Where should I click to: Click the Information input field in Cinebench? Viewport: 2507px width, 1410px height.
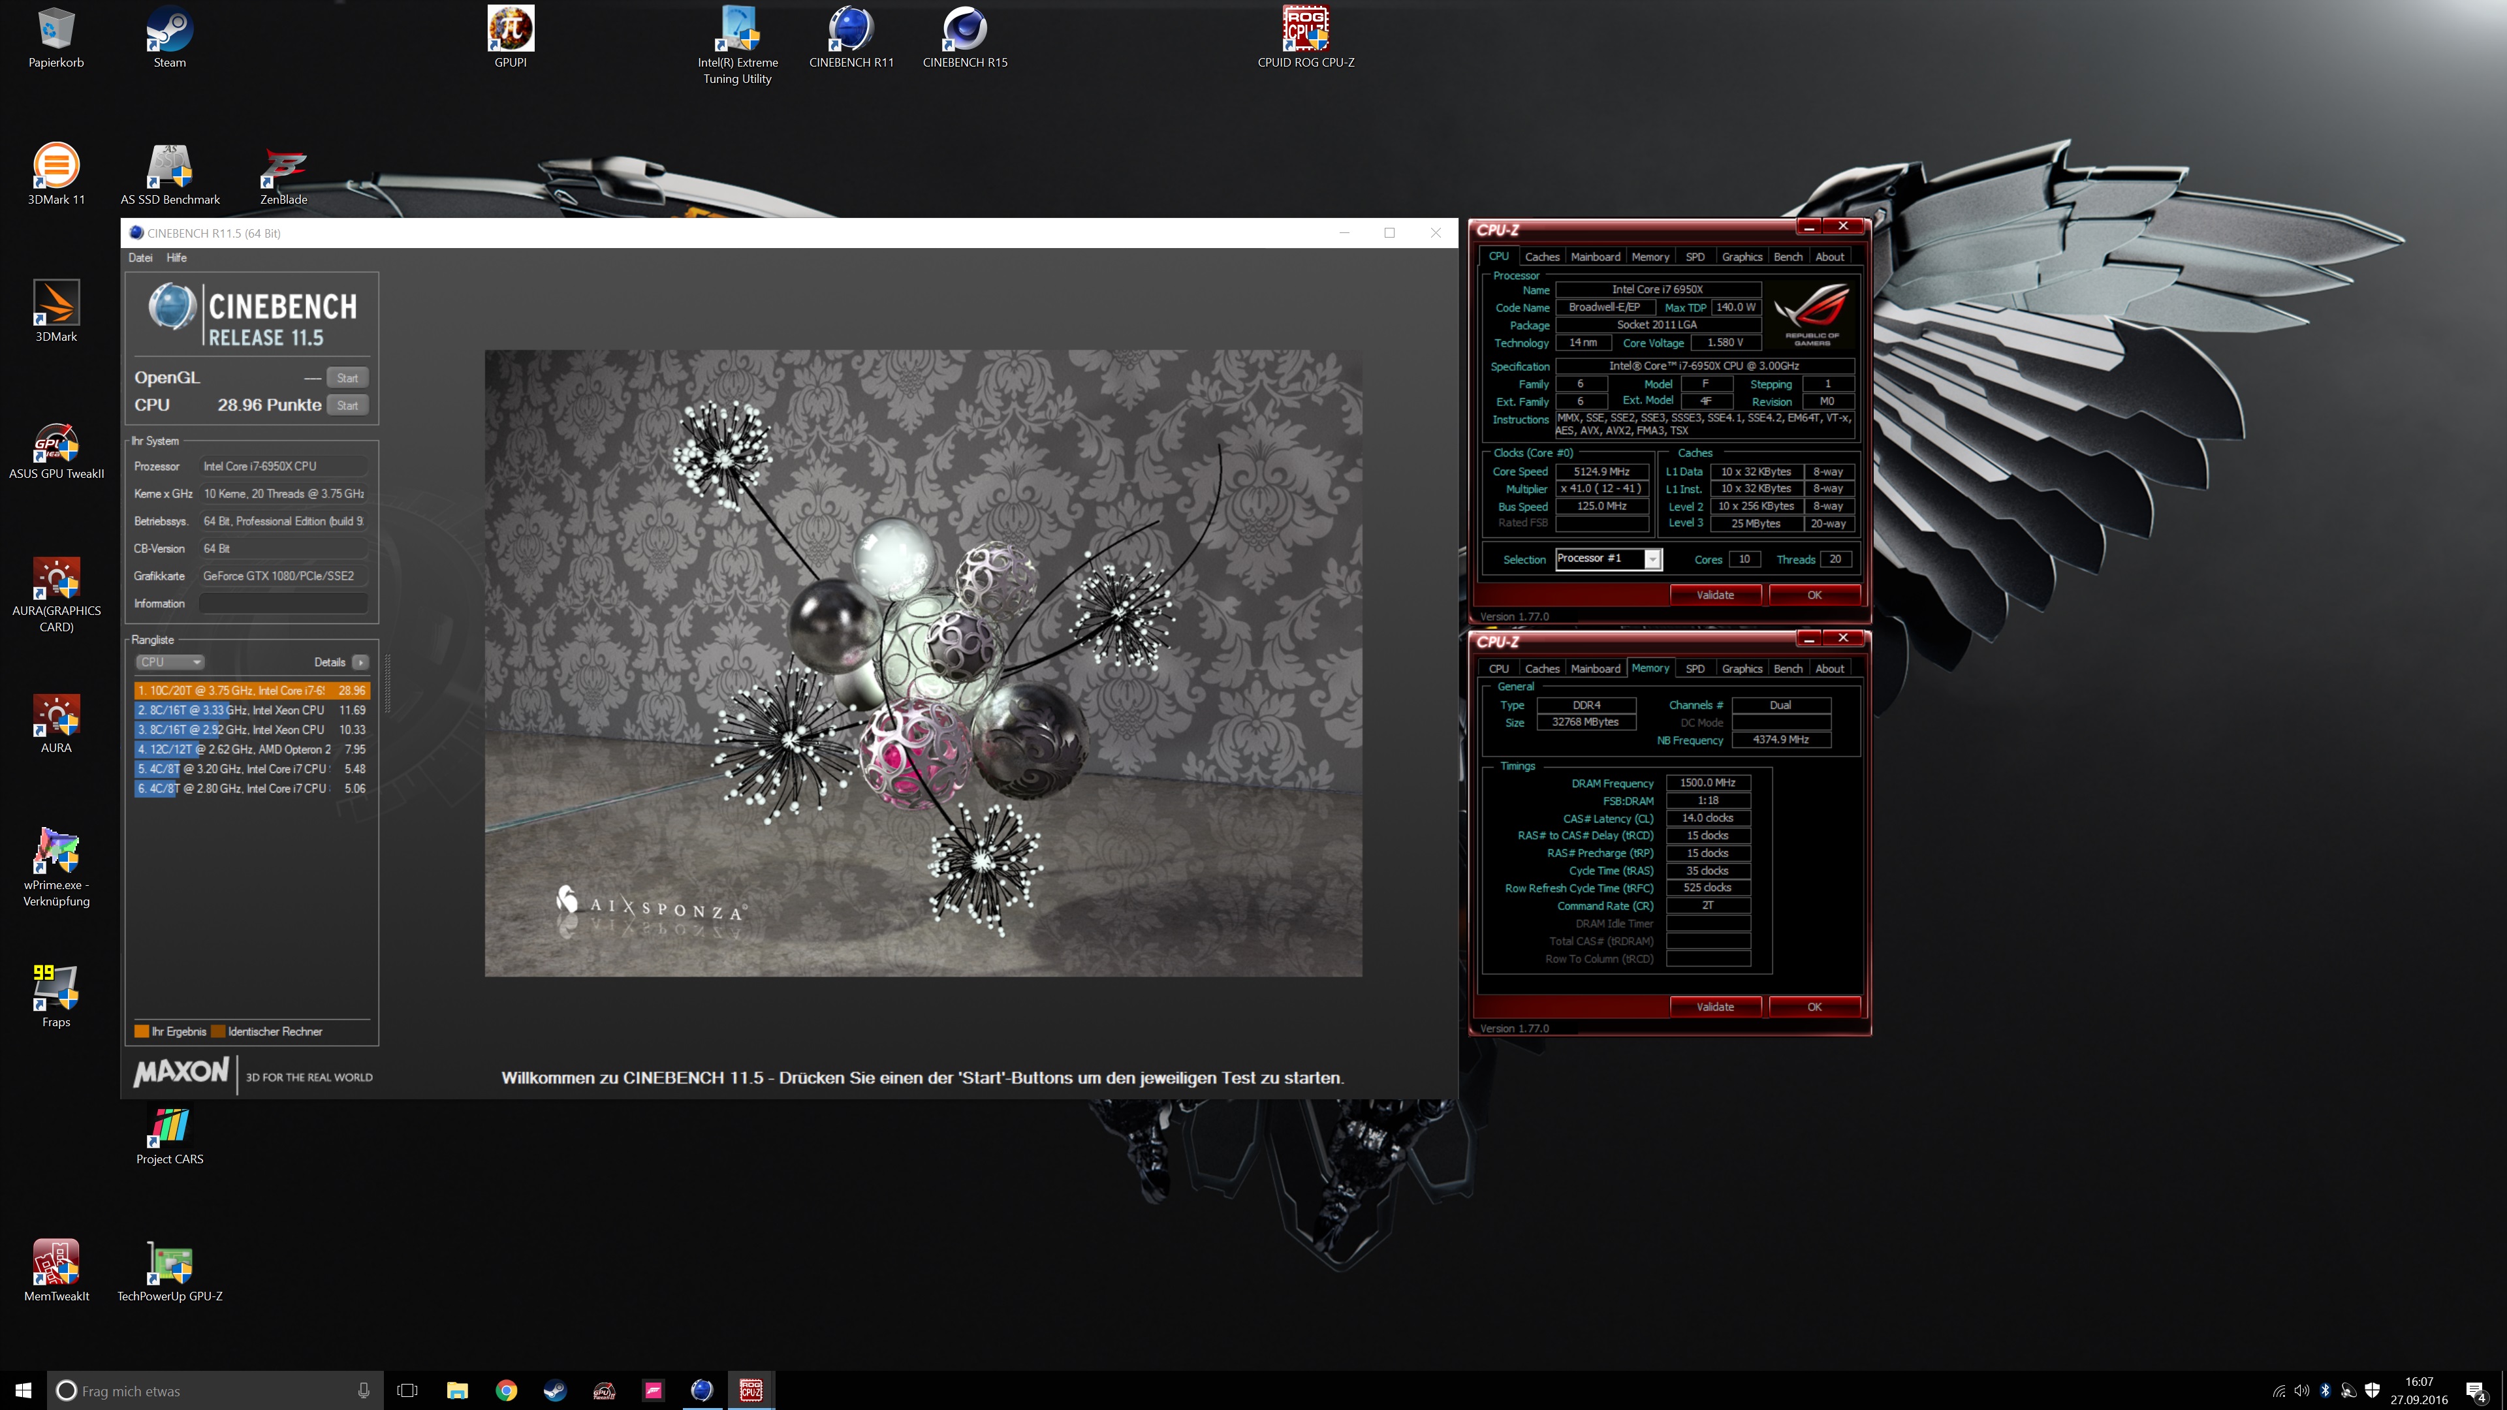(x=283, y=603)
